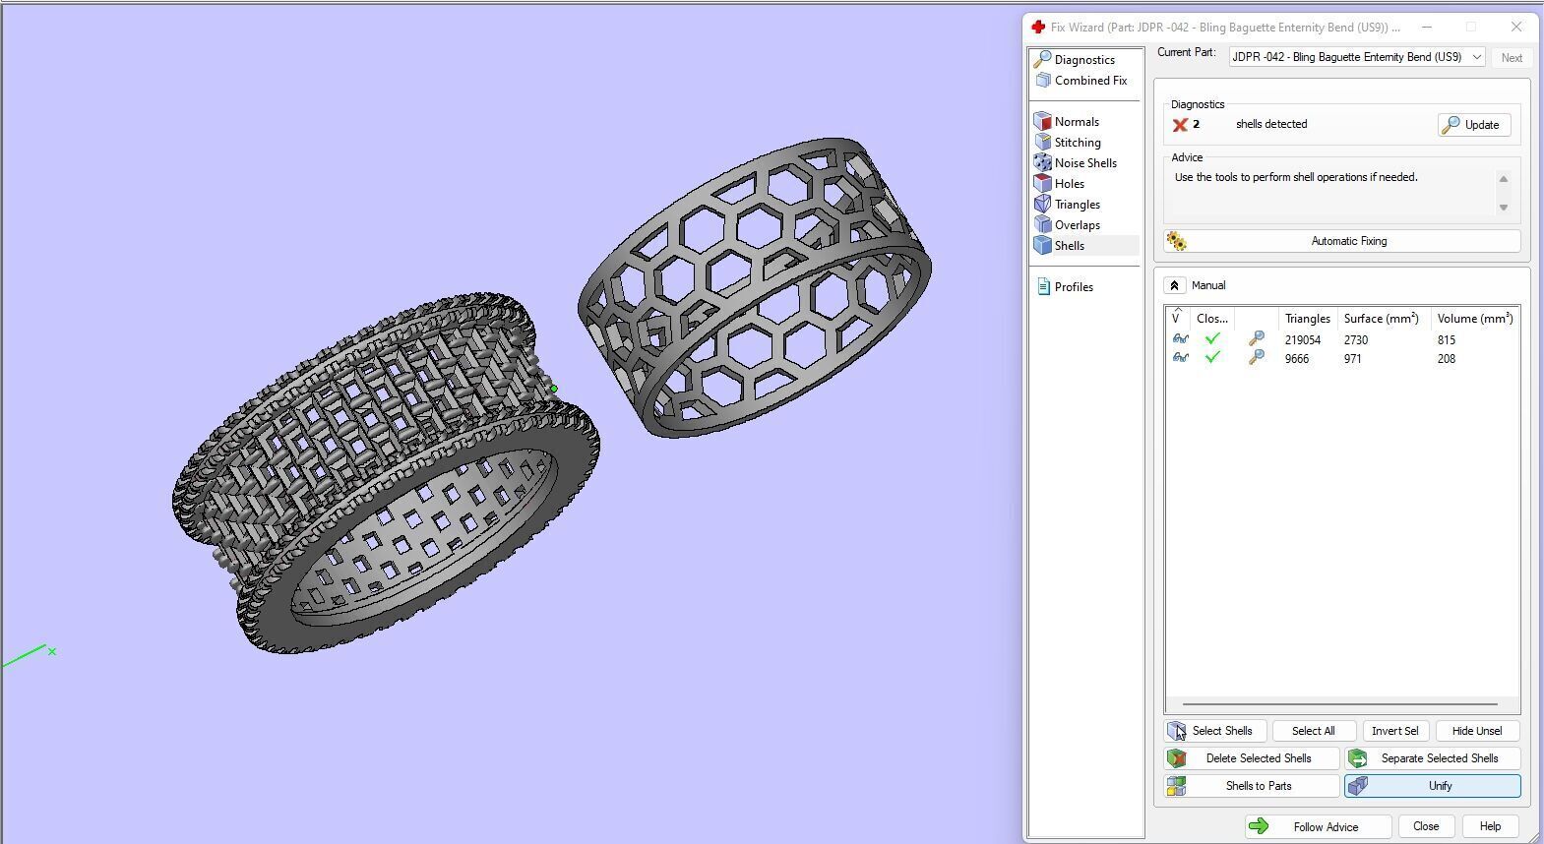Viewport: 1544px width, 844px height.
Task: Collapse the Manual section
Action: [x=1174, y=285]
